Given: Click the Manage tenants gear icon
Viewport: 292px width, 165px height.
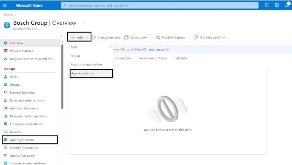Looking at the screenshot, I should click(x=94, y=38).
